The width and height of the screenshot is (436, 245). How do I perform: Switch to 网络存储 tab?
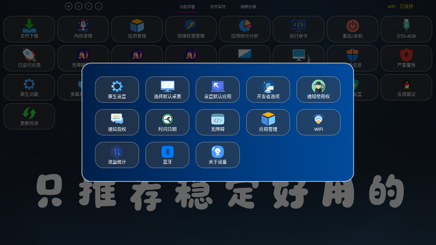(x=248, y=6)
